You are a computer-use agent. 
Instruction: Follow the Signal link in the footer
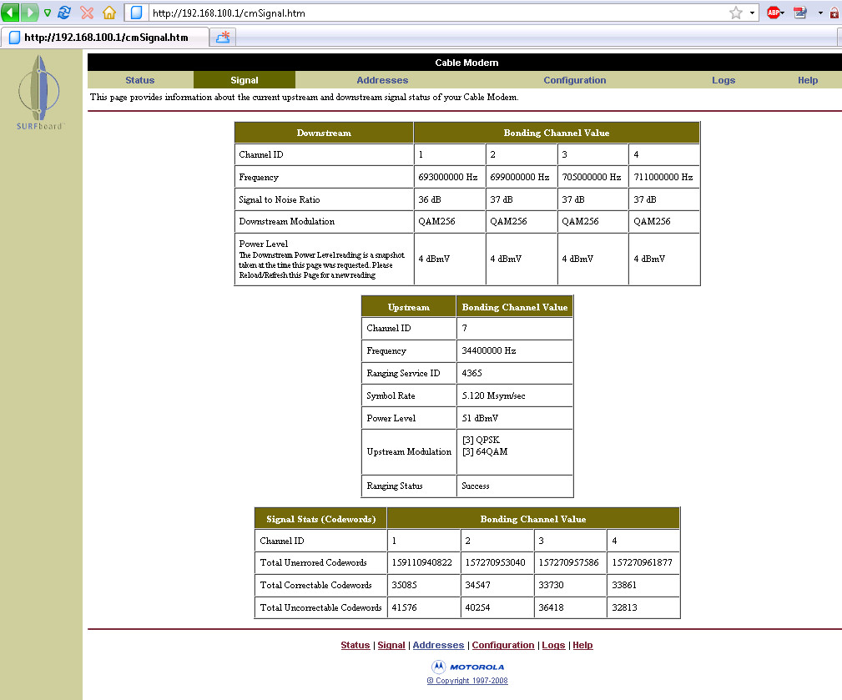(x=391, y=645)
